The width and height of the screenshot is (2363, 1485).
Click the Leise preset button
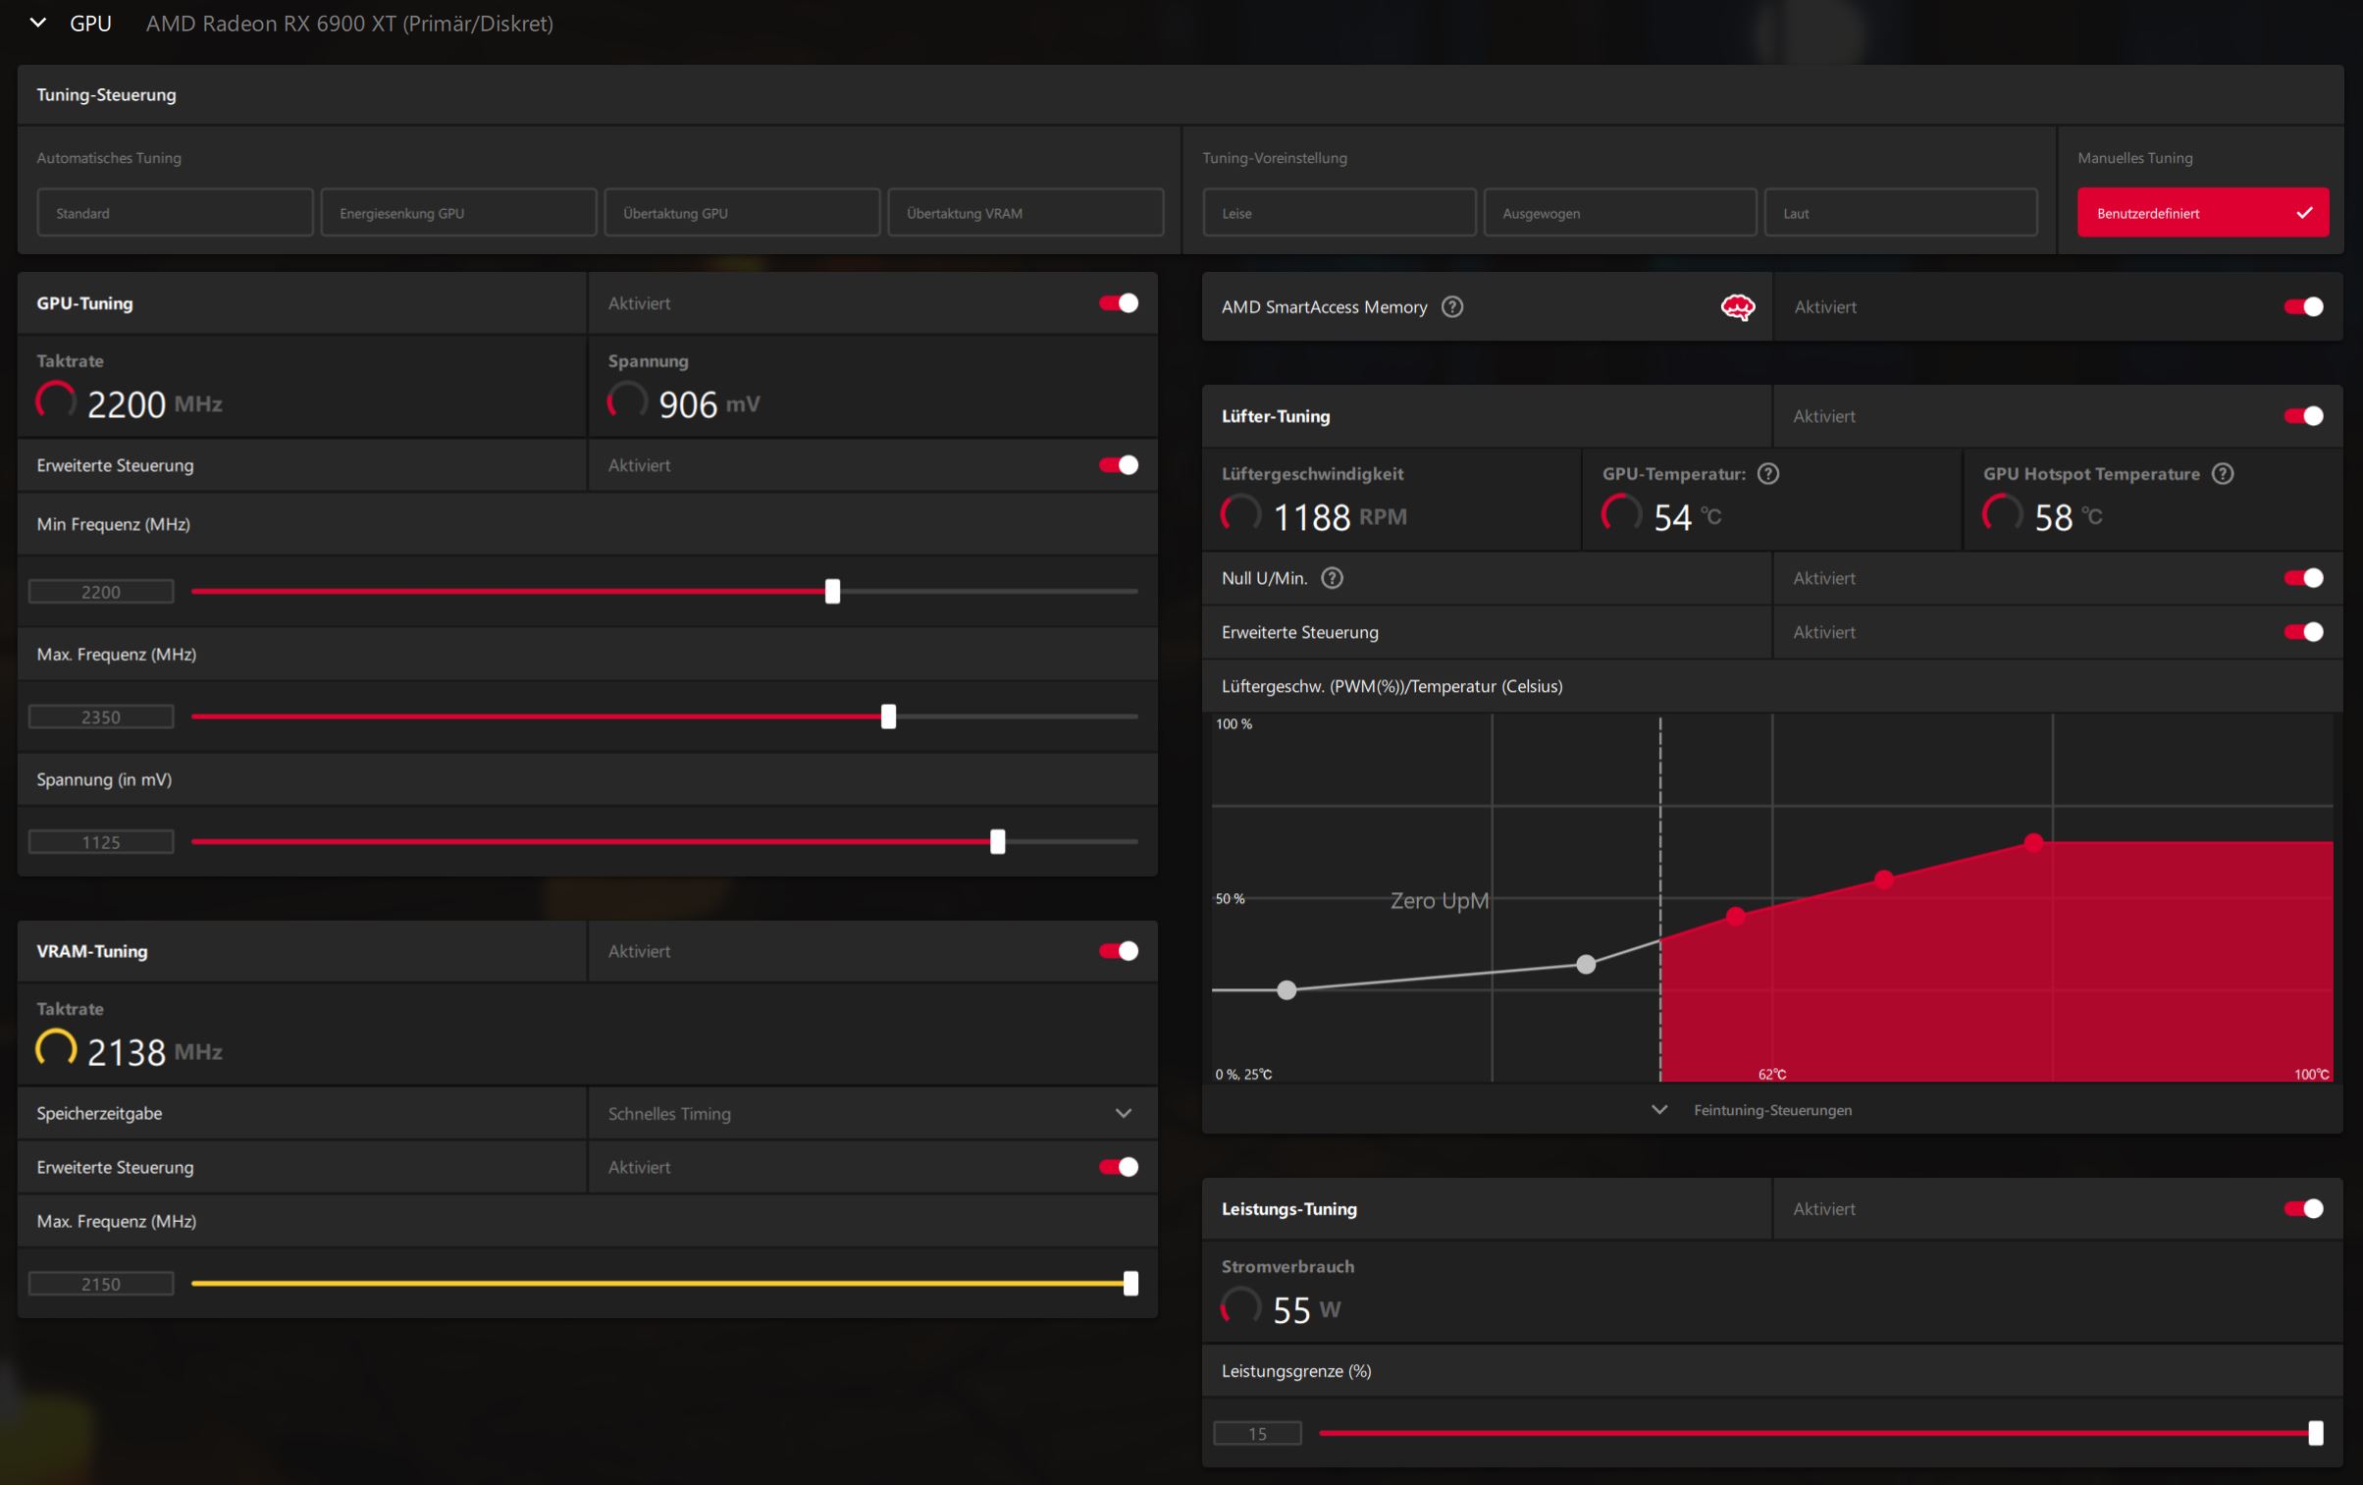point(1339,213)
